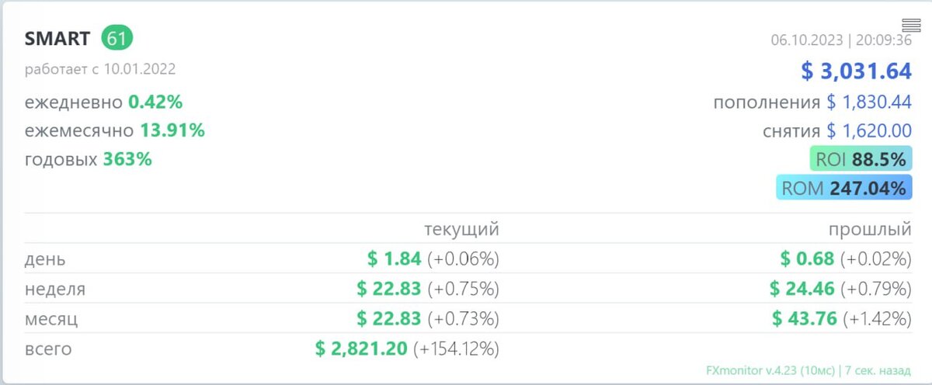Click the timestamp 06.10.2023 20:09:36
Image resolution: width=932 pixels, height=385 pixels.
click(x=841, y=40)
